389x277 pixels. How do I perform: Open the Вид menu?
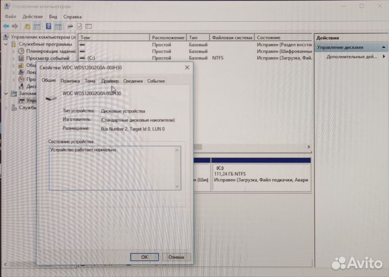pyautogui.click(x=53, y=17)
